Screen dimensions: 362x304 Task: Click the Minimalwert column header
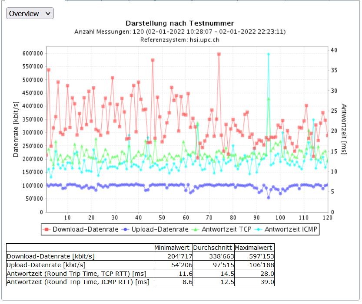pos(173,248)
